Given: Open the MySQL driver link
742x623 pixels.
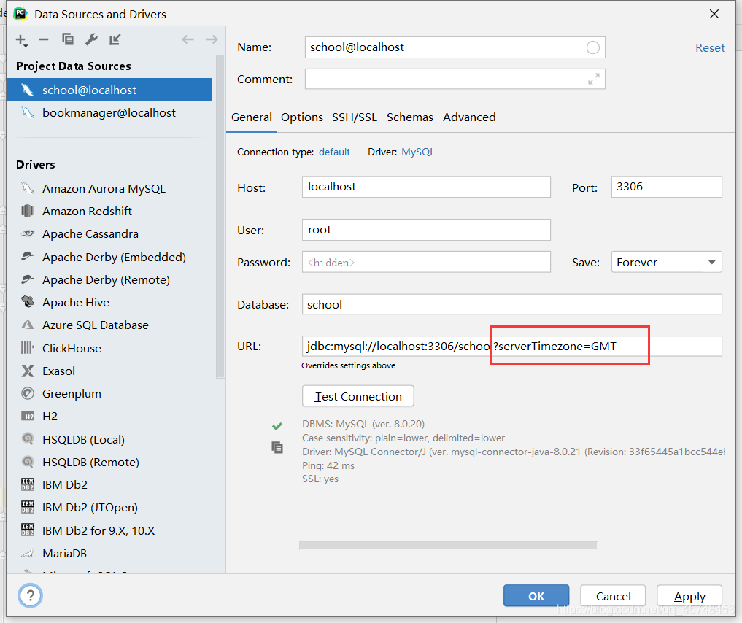Looking at the screenshot, I should pyautogui.click(x=418, y=152).
